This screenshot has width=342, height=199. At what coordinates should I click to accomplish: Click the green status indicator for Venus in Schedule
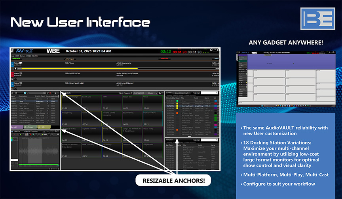coord(178,101)
